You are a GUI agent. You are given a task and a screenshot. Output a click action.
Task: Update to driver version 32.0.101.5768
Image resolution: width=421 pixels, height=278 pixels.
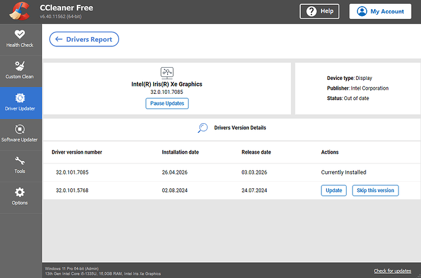(x=334, y=191)
